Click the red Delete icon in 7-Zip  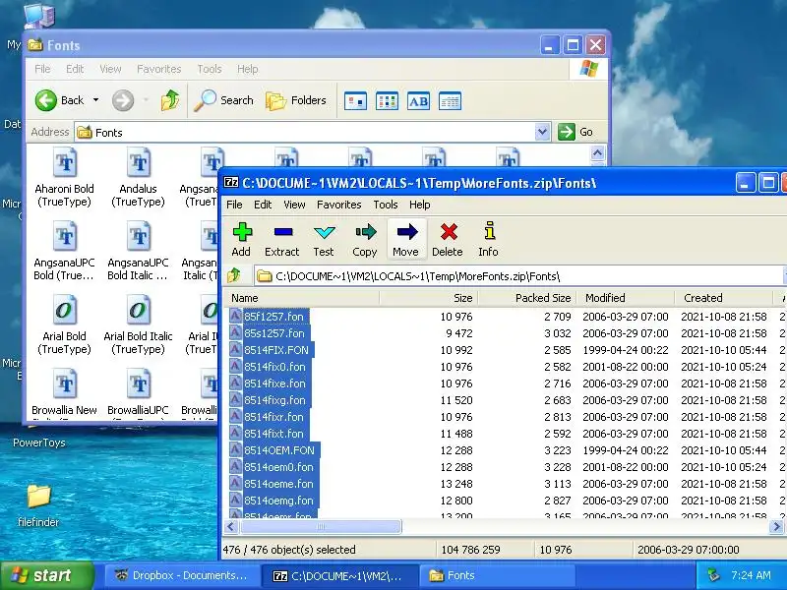(448, 239)
